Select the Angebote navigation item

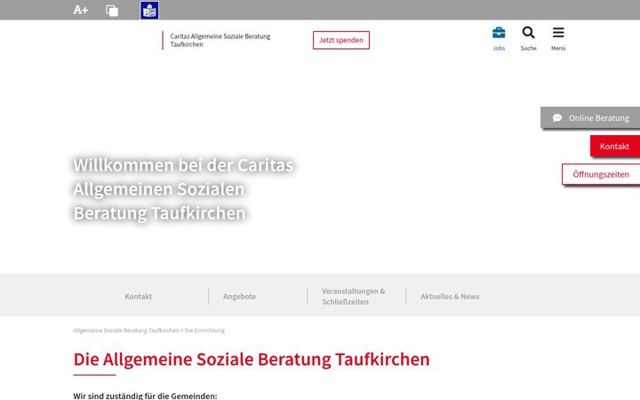240,296
